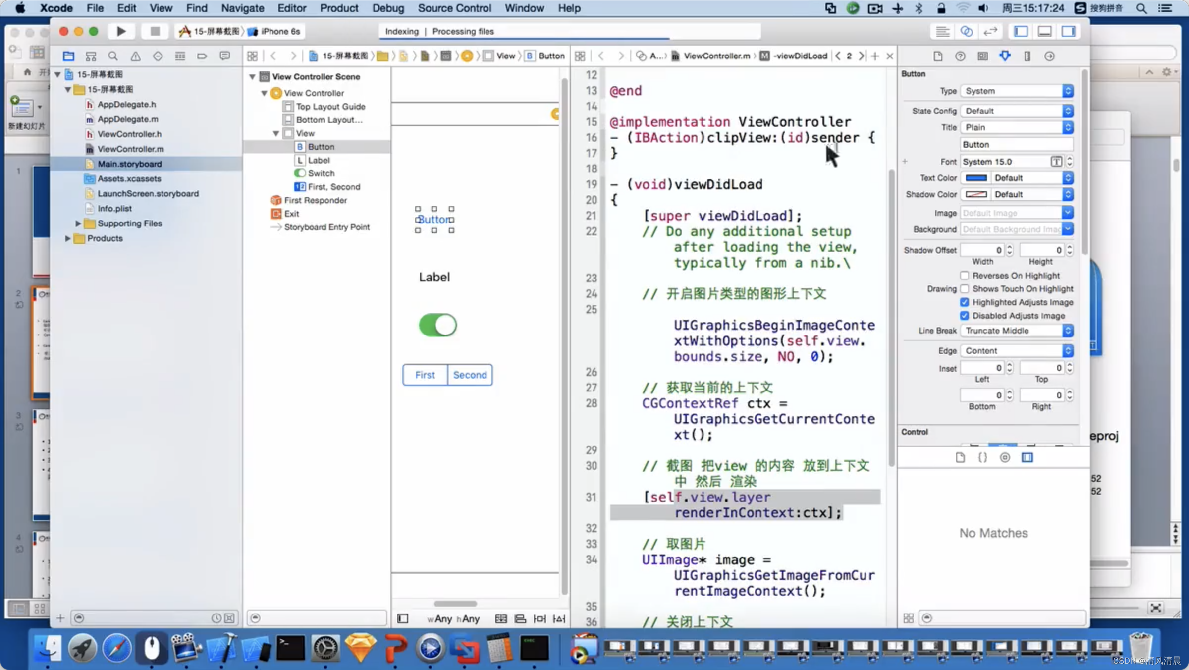Toggle the Reverses On Highlight checkbox
The width and height of the screenshot is (1189, 670).
(x=965, y=275)
